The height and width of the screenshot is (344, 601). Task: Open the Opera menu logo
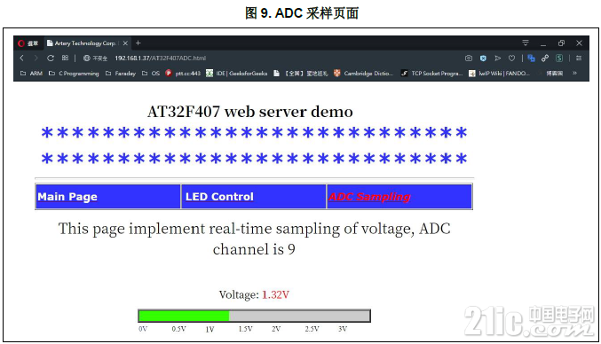(21, 43)
